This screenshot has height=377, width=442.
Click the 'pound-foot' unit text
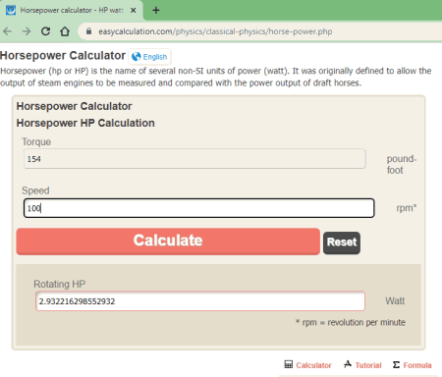click(402, 164)
